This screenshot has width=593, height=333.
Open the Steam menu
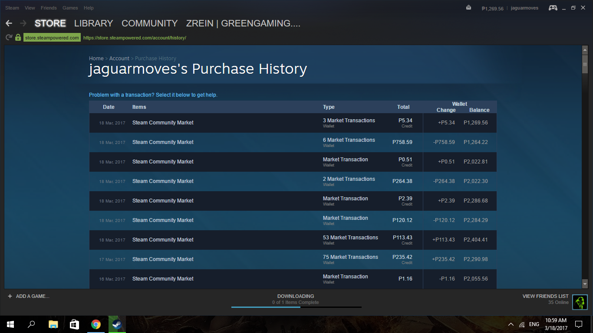(12, 8)
